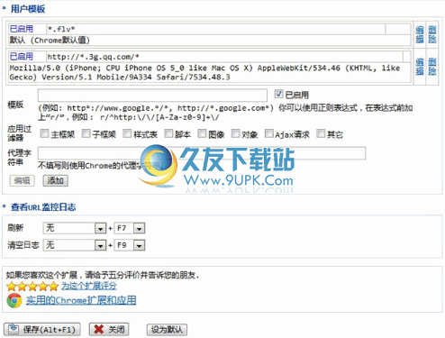Viewport: 445px width, 338px height.
Task: Click 编辑 link for the 3g.qq.com template
Action: pos(420,67)
